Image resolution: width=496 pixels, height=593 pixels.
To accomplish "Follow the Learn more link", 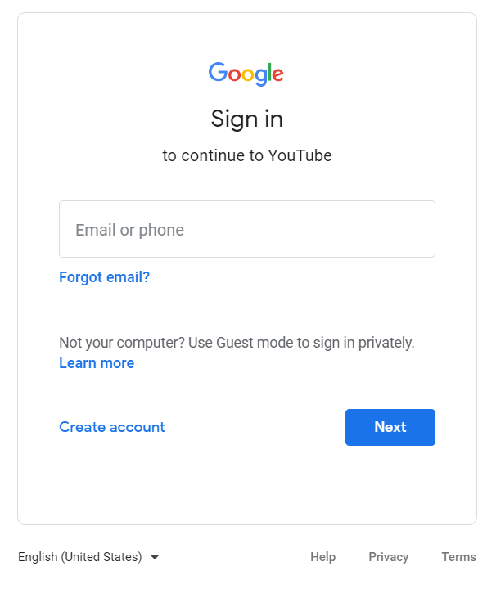I will [x=97, y=363].
